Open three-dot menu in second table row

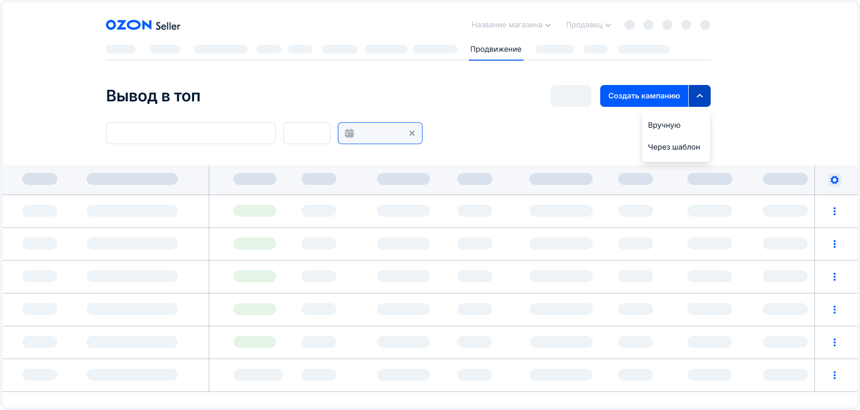pos(835,244)
